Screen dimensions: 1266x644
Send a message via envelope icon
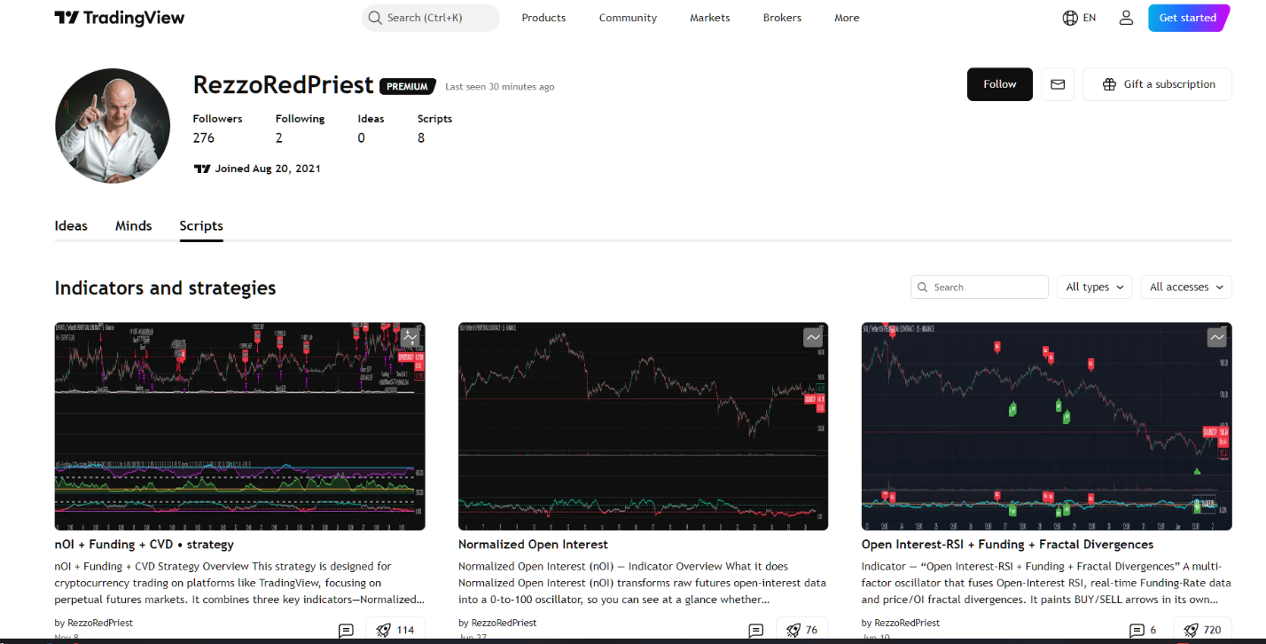(x=1058, y=84)
